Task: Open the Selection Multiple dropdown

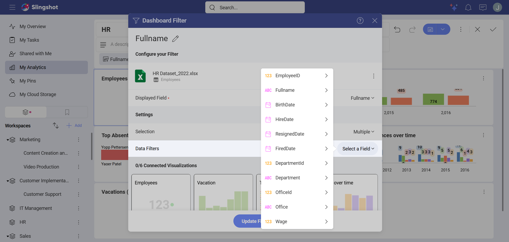Action: [364, 132]
